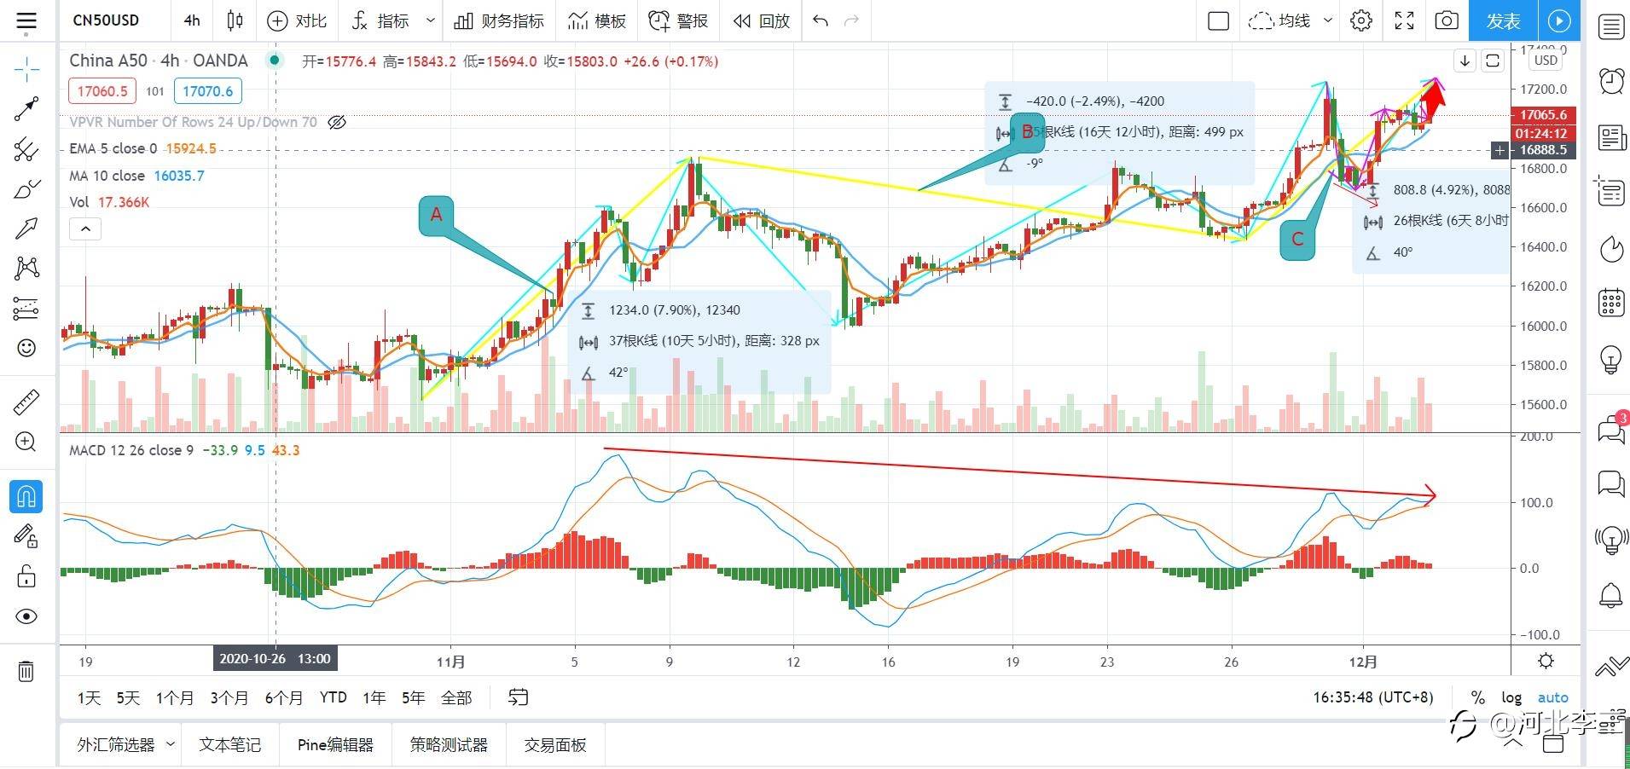Open the indicators (指标) dialog
1630x769 pixels.
[x=381, y=20]
